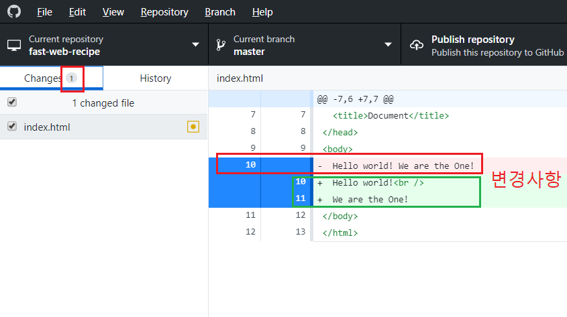Click the index.html diff header title
Screen dimensions: 567x317
pyautogui.click(x=240, y=78)
